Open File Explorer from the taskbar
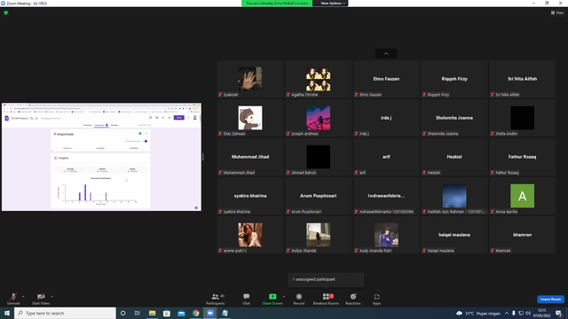Screen dimensions: 568x319 152,313
